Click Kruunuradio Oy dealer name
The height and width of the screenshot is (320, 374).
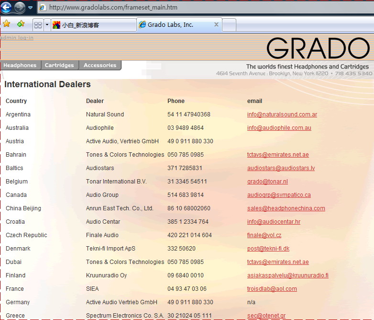(x=106, y=275)
